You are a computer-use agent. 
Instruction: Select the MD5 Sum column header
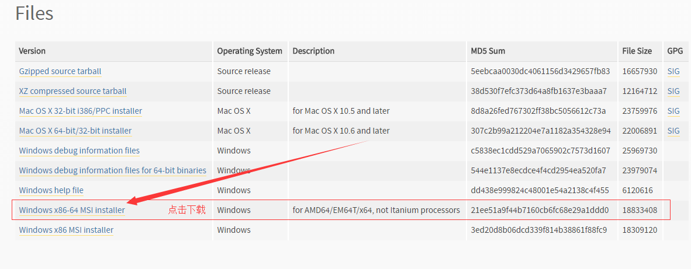click(488, 51)
